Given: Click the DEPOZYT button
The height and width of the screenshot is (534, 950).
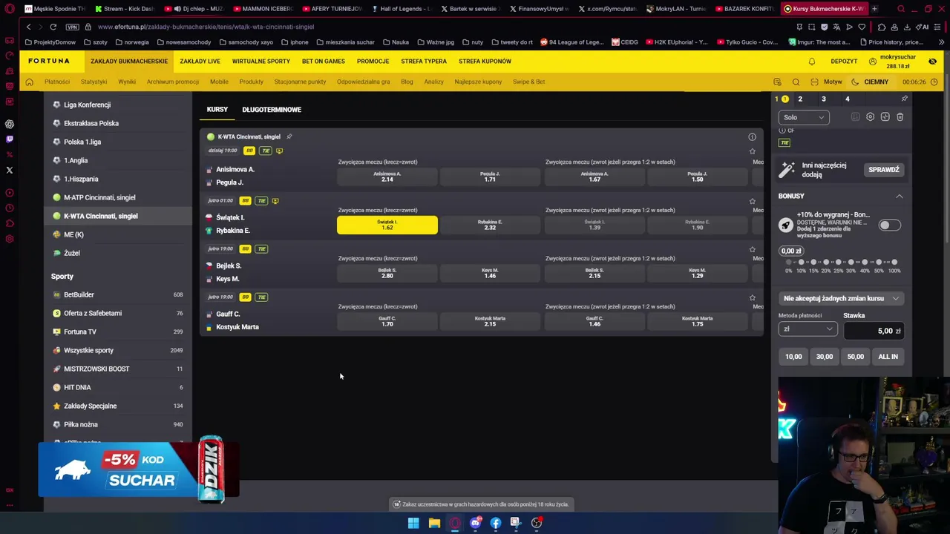Looking at the screenshot, I should point(845,62).
